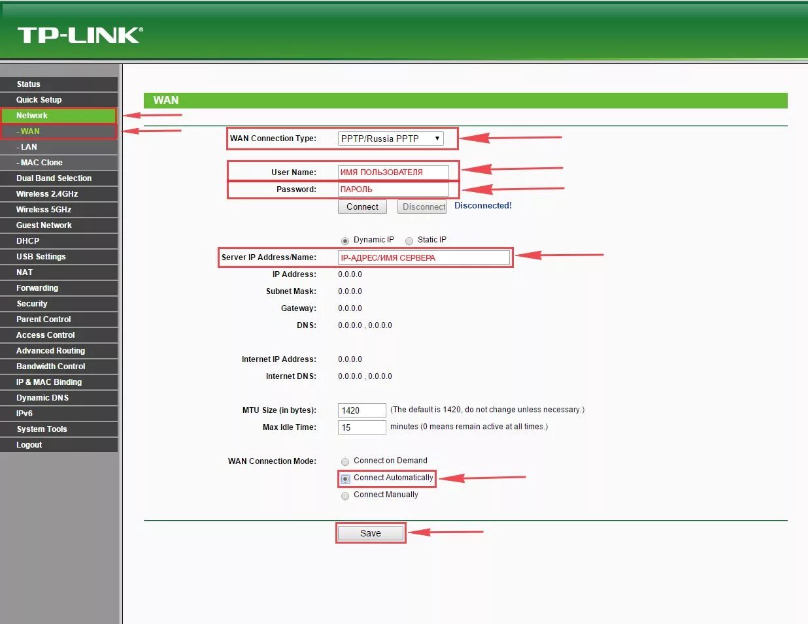Open the DHCP menu item
808x624 pixels.
click(x=59, y=241)
